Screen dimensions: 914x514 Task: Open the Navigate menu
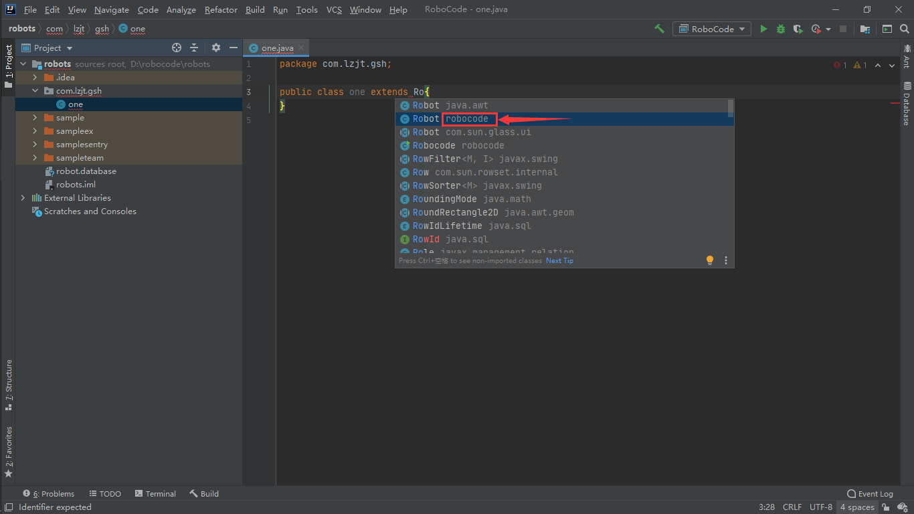click(x=112, y=9)
